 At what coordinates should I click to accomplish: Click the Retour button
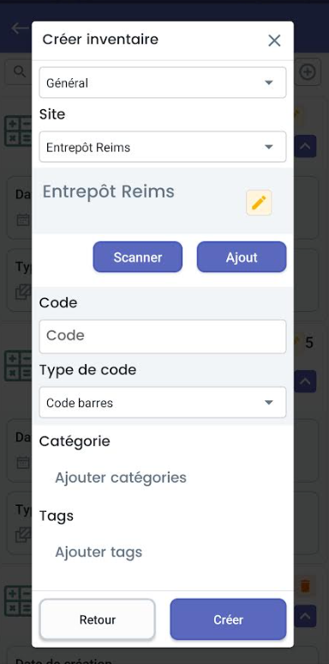pos(98,619)
